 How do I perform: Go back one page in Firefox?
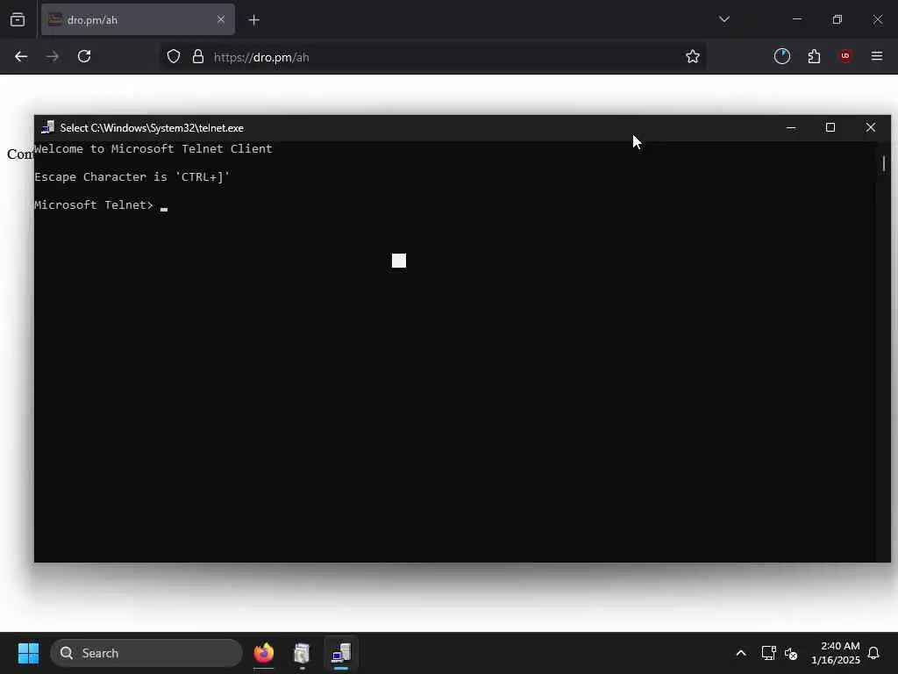pyautogui.click(x=21, y=57)
